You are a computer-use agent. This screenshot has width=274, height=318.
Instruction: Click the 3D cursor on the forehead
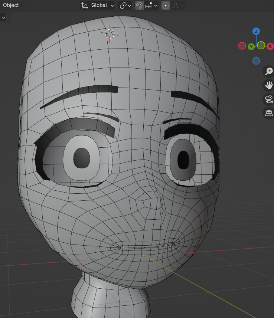pyautogui.click(x=110, y=34)
